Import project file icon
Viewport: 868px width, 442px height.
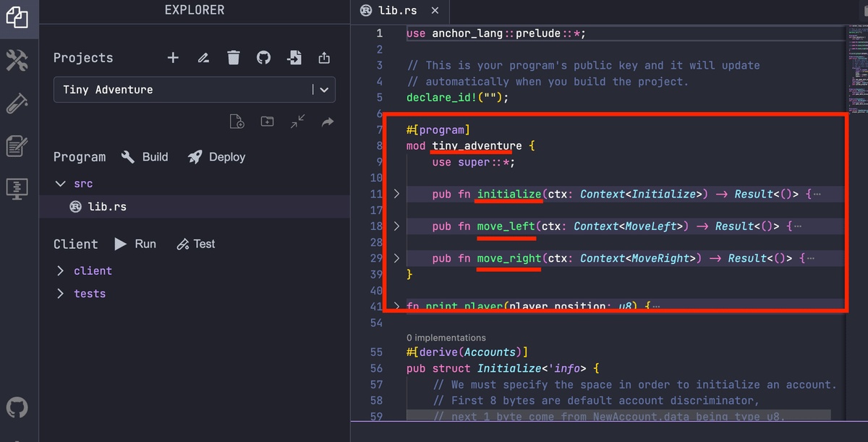tap(294, 57)
